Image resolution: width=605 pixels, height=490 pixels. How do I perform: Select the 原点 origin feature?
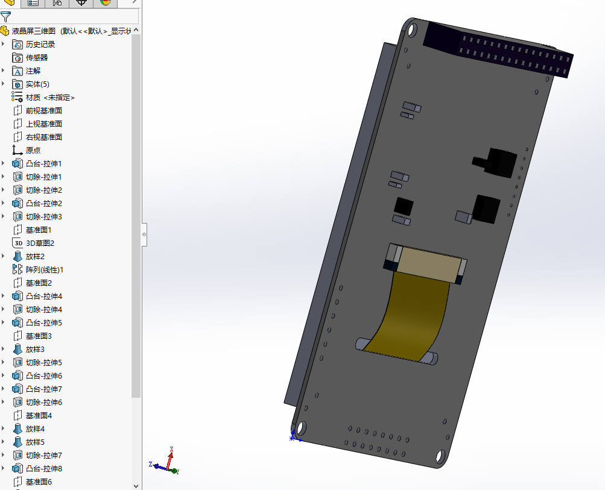33,151
